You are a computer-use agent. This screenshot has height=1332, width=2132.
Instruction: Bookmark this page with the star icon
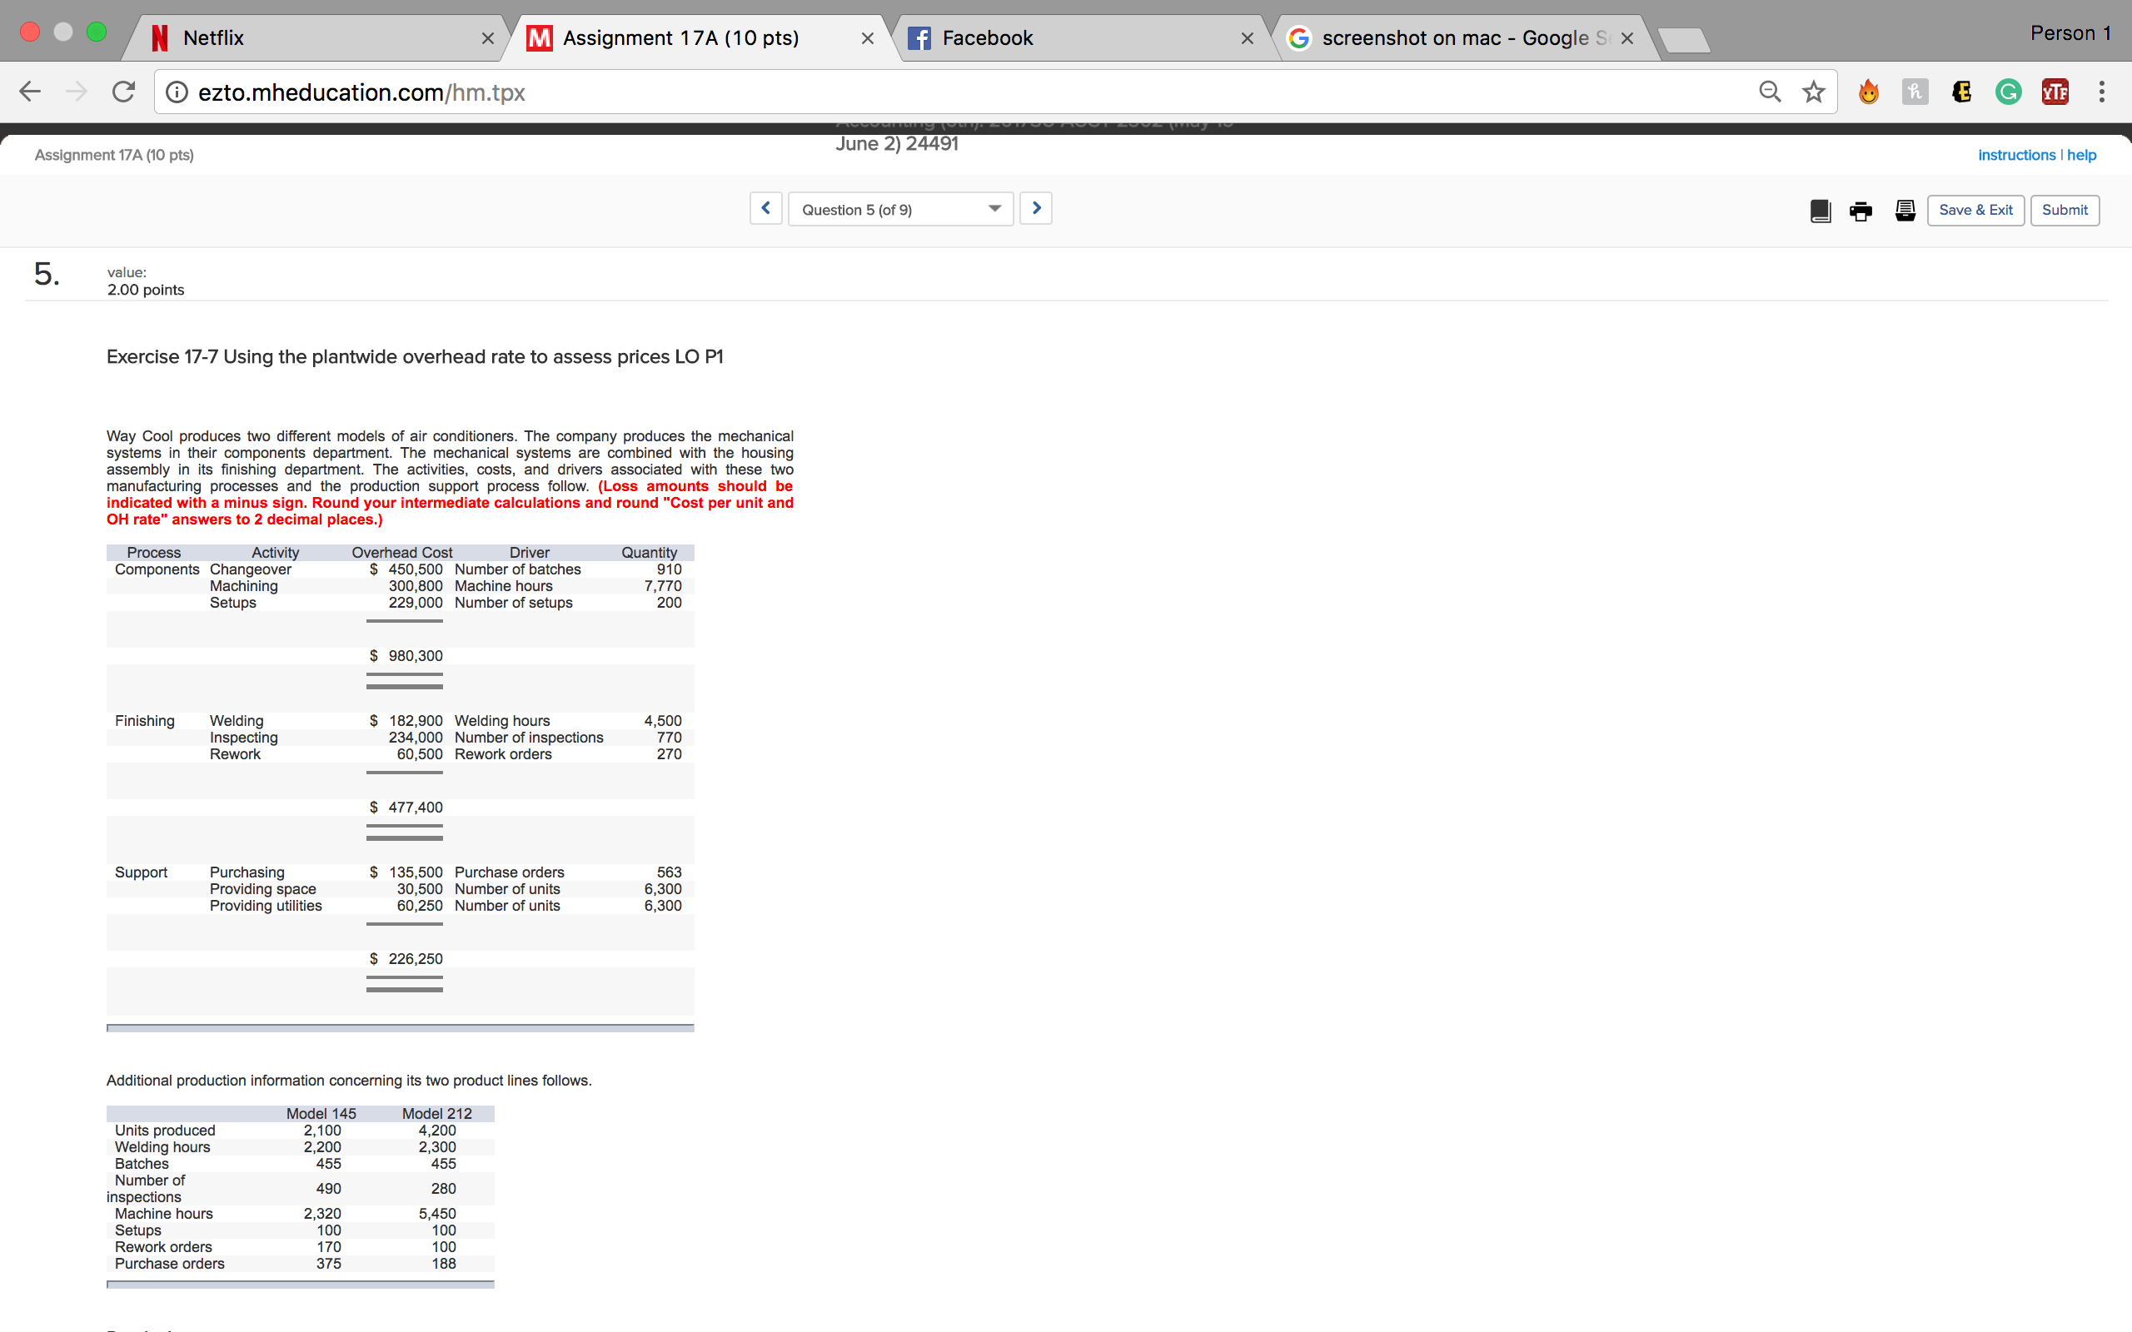1811,91
